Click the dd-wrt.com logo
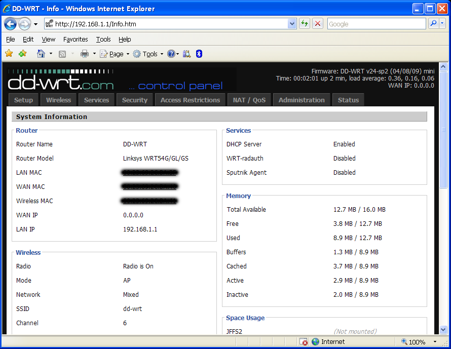Screen dimensions: 451x349 coord(61,80)
